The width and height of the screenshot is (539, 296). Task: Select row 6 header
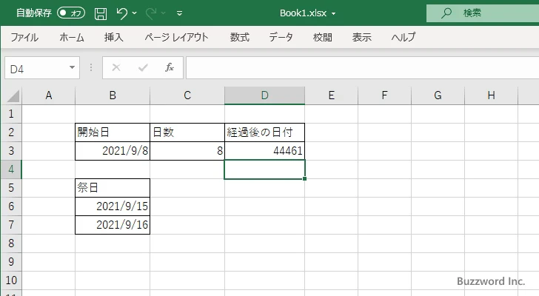[11, 206]
